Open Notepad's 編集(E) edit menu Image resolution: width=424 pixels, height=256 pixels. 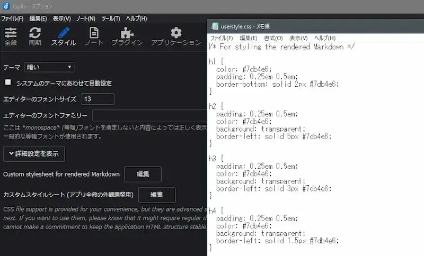pos(248,38)
